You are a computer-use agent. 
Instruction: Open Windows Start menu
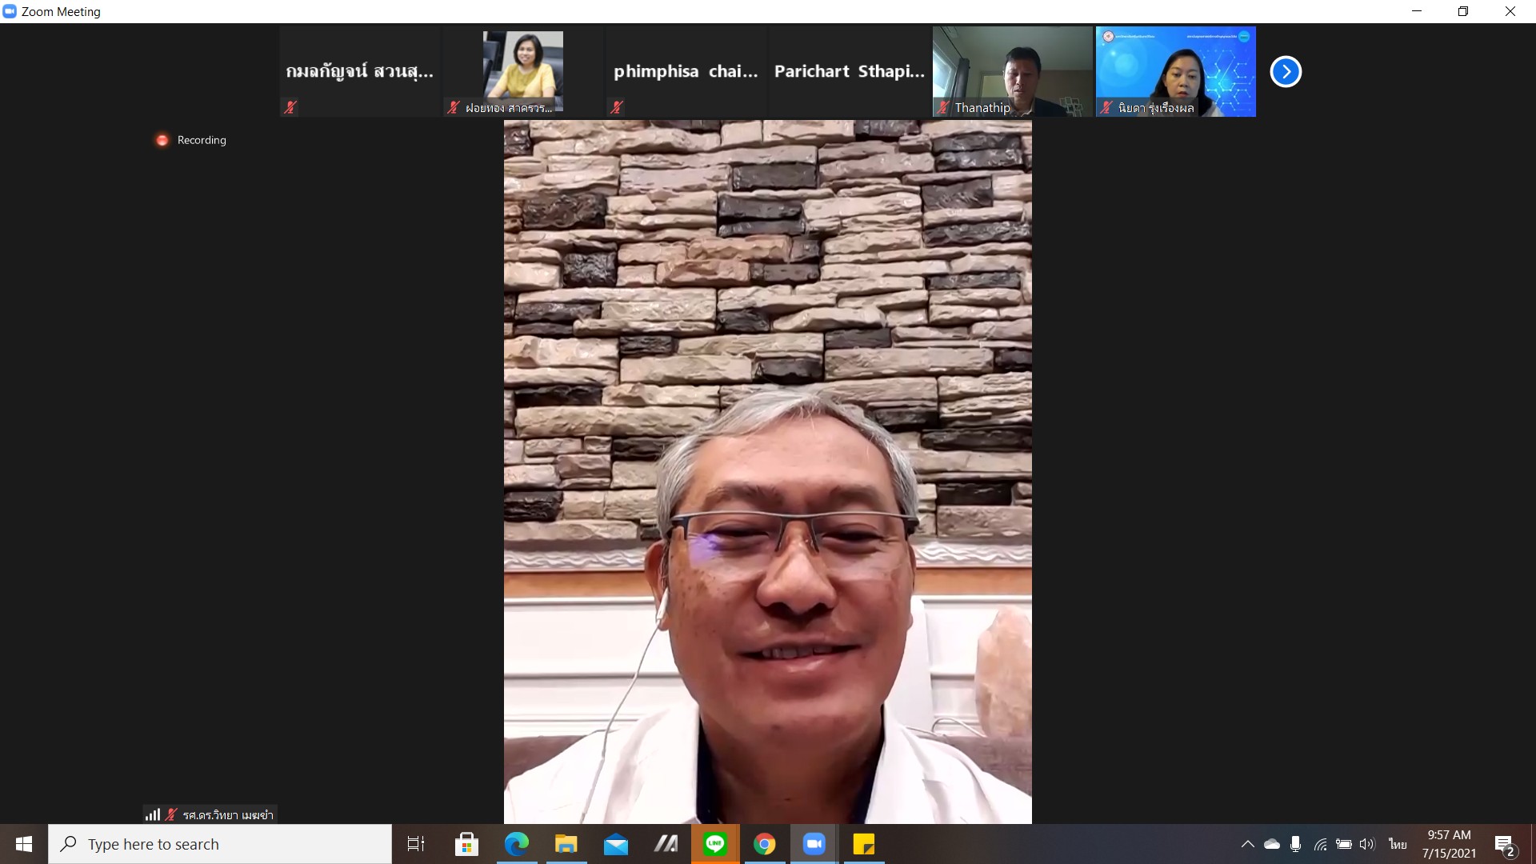click(x=24, y=844)
